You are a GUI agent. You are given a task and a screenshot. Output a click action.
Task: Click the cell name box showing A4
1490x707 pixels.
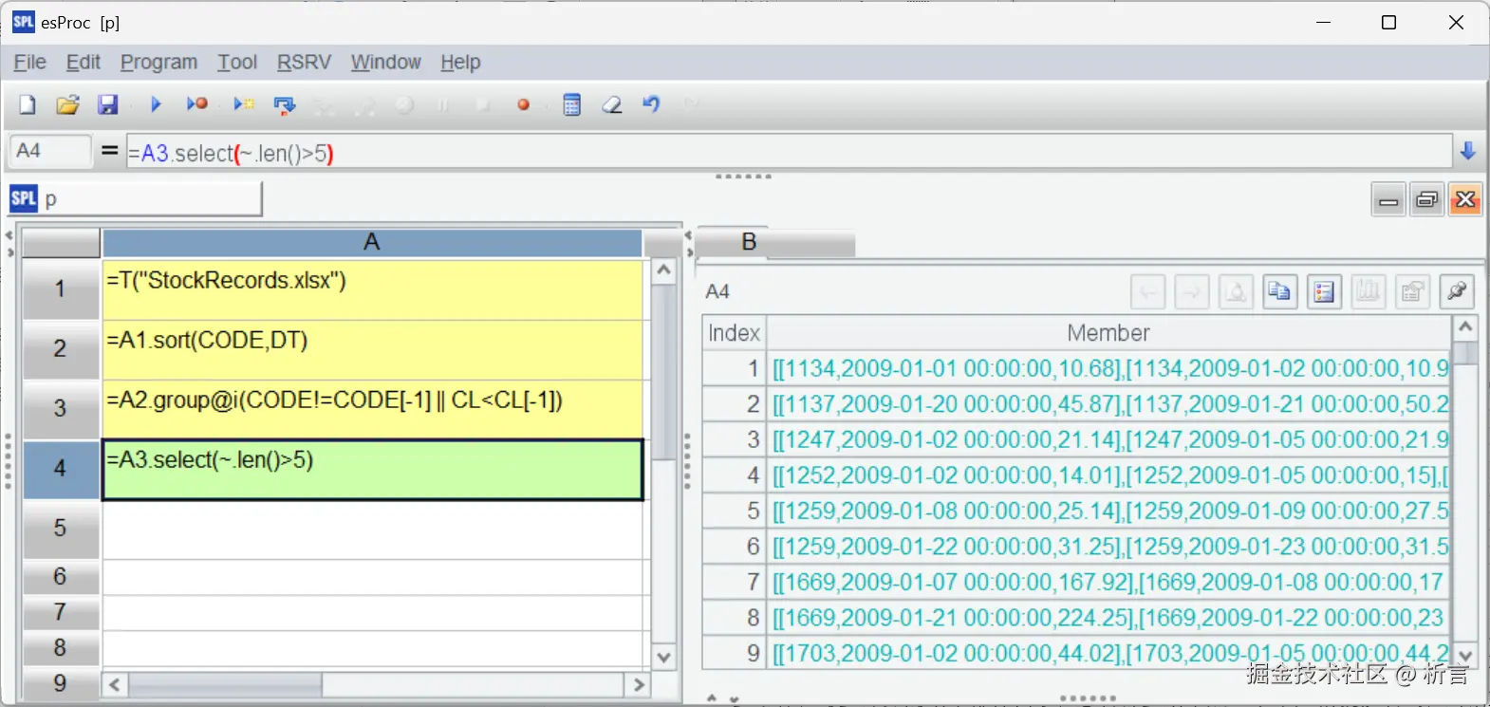point(49,151)
